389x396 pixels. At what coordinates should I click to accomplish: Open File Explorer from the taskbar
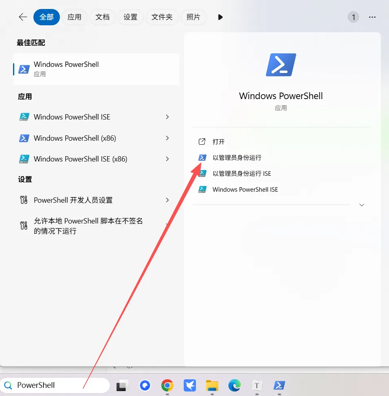coord(212,385)
